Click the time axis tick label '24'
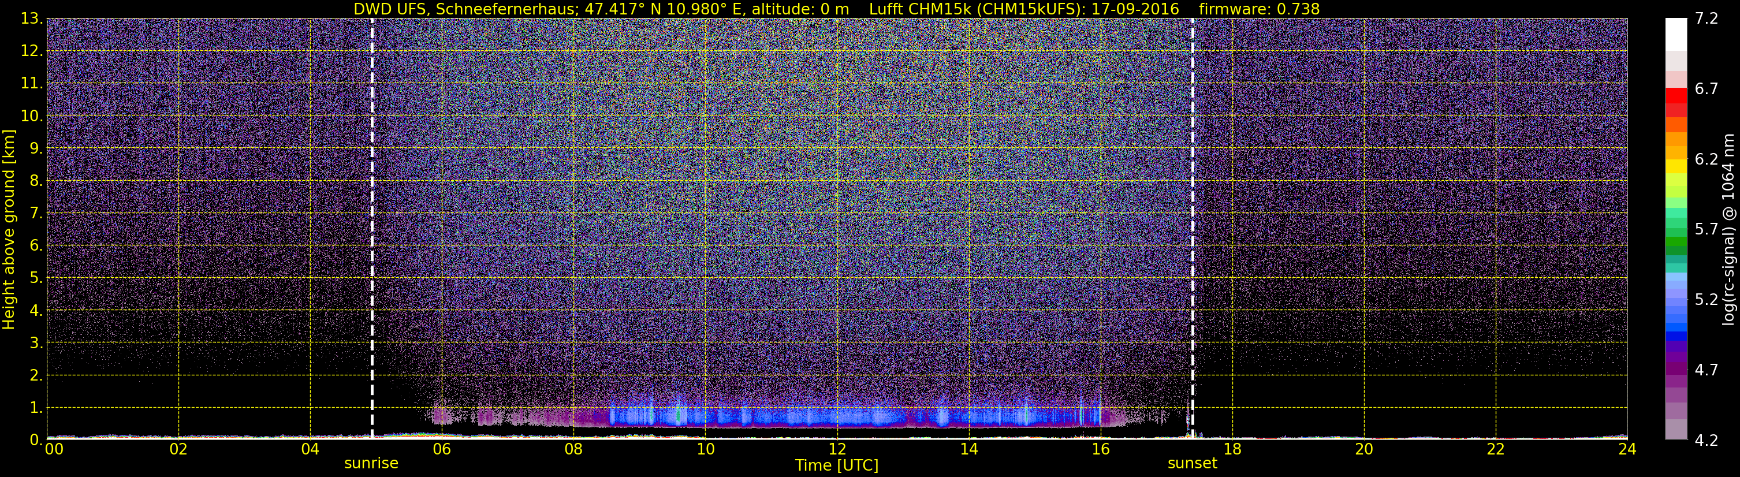 [x=1627, y=449]
